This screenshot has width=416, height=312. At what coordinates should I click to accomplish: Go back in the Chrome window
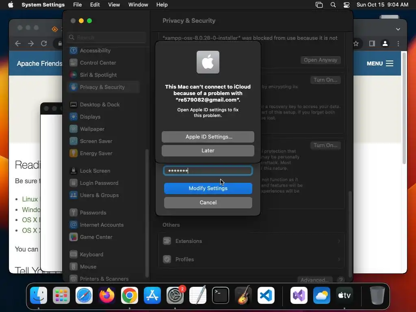click(x=18, y=43)
